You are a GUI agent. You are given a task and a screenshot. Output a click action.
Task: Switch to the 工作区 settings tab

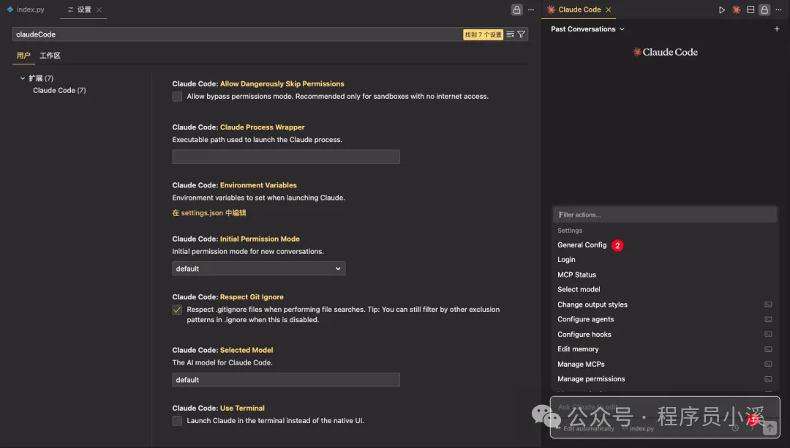click(x=50, y=56)
